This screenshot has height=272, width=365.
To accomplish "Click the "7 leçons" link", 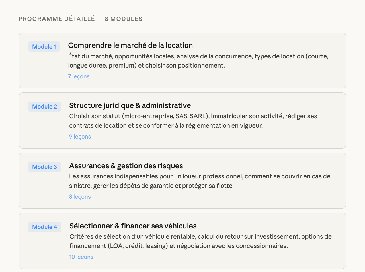I will (x=79, y=76).
